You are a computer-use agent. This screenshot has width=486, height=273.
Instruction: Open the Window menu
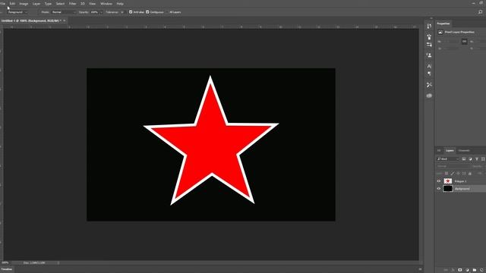pyautogui.click(x=106, y=4)
